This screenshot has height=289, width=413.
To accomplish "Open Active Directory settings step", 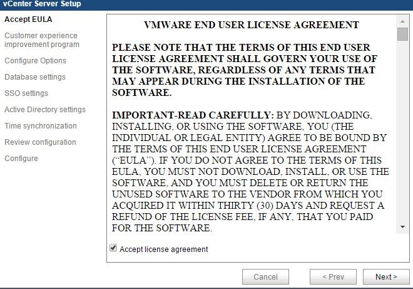I will tap(45, 110).
